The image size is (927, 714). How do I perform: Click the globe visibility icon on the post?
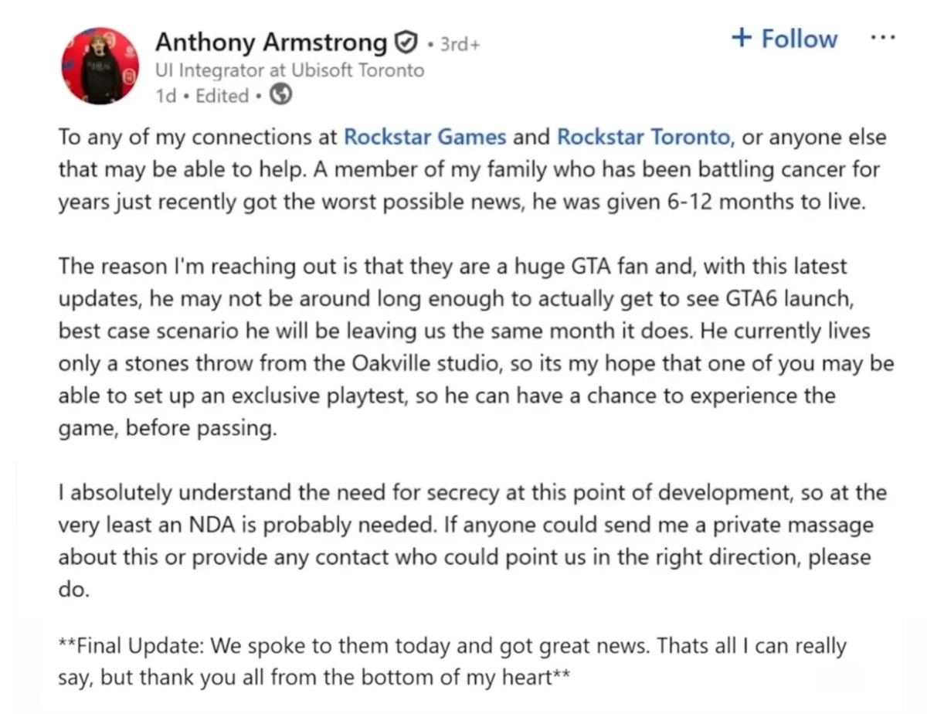pyautogui.click(x=280, y=95)
